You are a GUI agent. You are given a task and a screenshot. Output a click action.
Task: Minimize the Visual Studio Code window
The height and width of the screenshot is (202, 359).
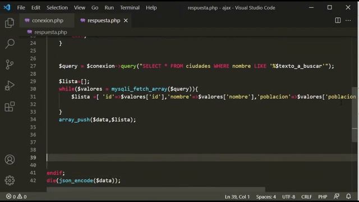click(311, 7)
